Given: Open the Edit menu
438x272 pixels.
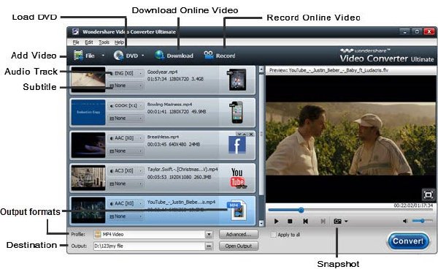Looking at the screenshot, I should pyautogui.click(x=89, y=42).
